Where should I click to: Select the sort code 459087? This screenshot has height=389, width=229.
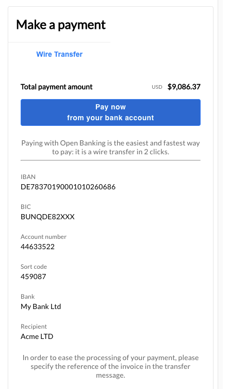coord(33,277)
